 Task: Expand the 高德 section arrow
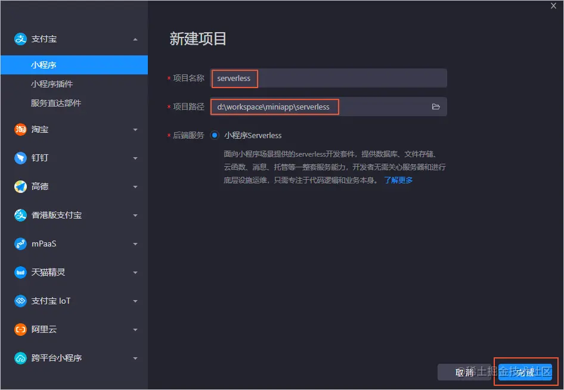(135, 187)
